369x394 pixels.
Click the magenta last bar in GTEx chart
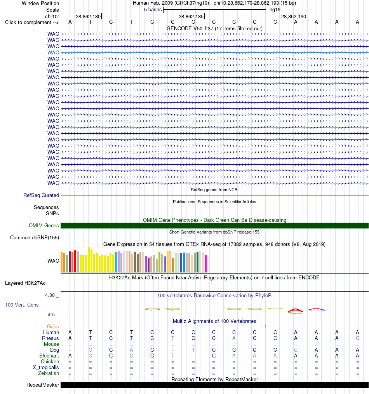(206, 264)
